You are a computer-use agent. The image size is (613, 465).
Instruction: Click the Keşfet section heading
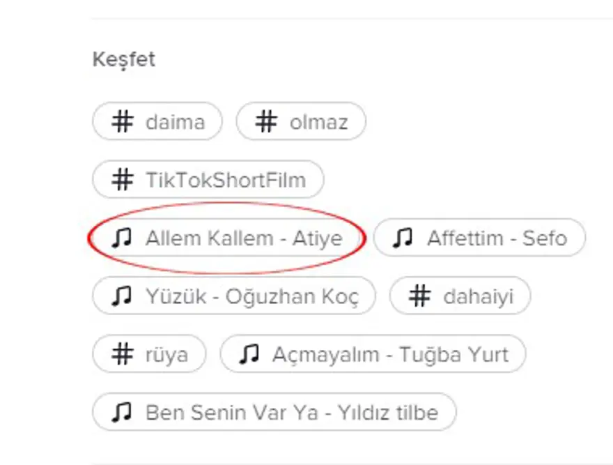tap(124, 60)
